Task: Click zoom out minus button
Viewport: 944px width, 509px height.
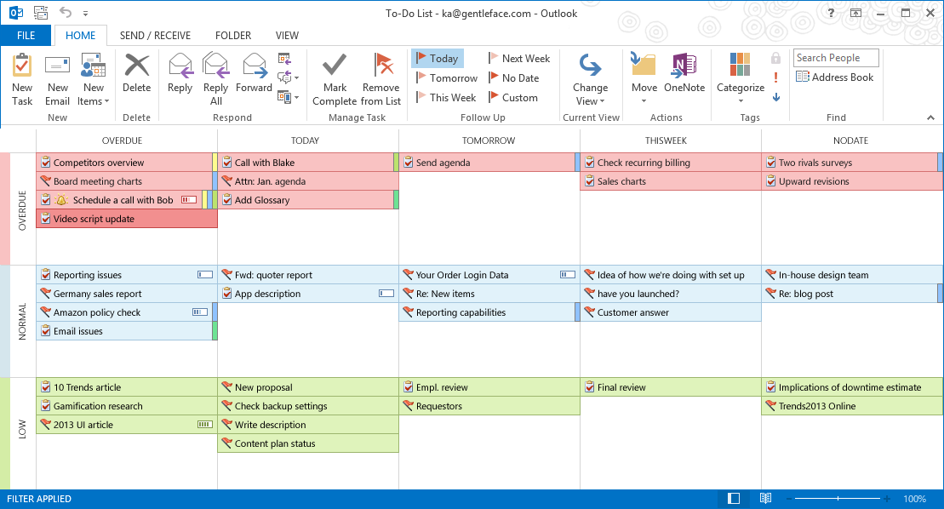Action: (x=789, y=499)
